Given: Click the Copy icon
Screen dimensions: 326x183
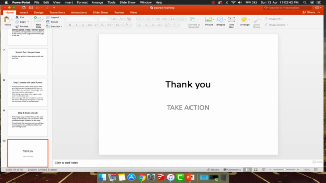Looking at the screenshot, I should pyautogui.click(x=17, y=22).
